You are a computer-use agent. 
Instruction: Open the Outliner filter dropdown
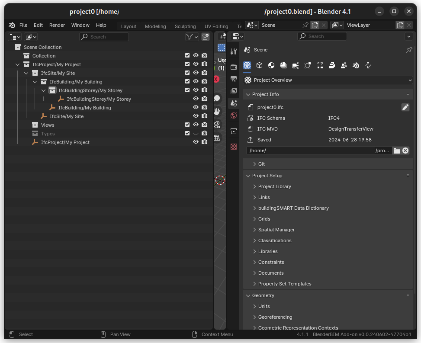tap(192, 37)
